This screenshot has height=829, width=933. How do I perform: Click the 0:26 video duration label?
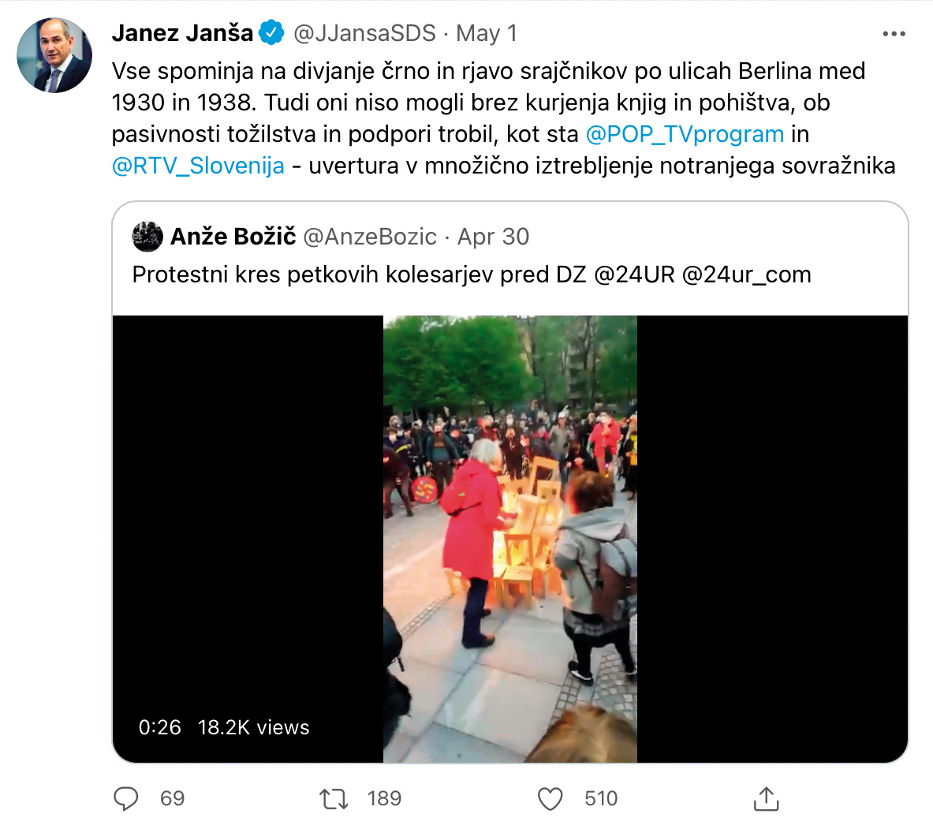coord(159,727)
